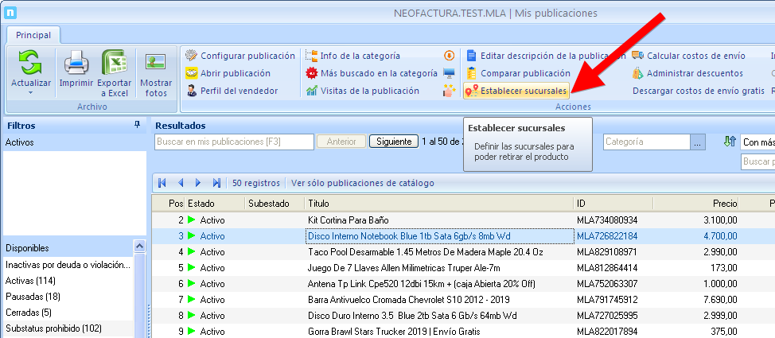Image resolution: width=775 pixels, height=338 pixels.
Task: Click the search field for publicaciones
Action: click(x=234, y=142)
